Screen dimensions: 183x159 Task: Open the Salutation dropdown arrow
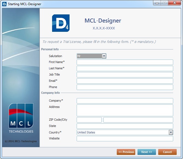point(104,56)
